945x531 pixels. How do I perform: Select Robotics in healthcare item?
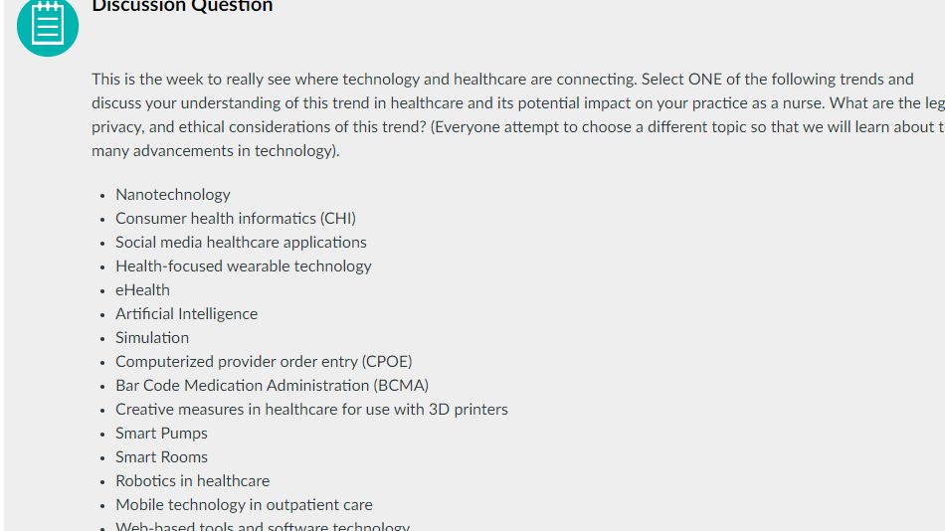coord(192,480)
